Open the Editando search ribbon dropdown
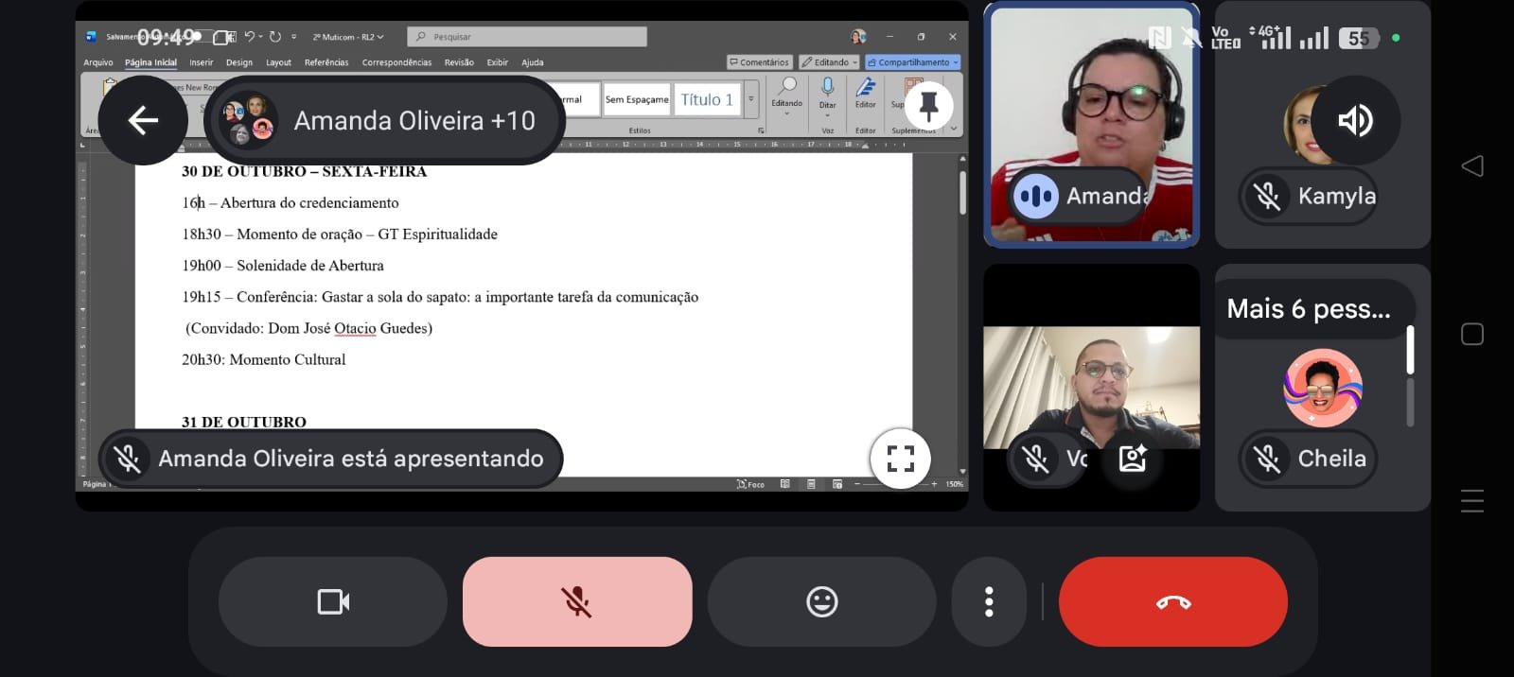The height and width of the screenshot is (677, 1514). pos(786,96)
